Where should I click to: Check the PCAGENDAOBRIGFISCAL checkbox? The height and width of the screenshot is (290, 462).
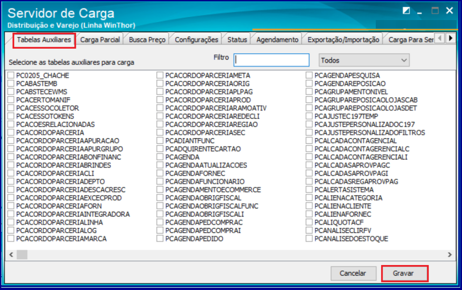(160, 198)
